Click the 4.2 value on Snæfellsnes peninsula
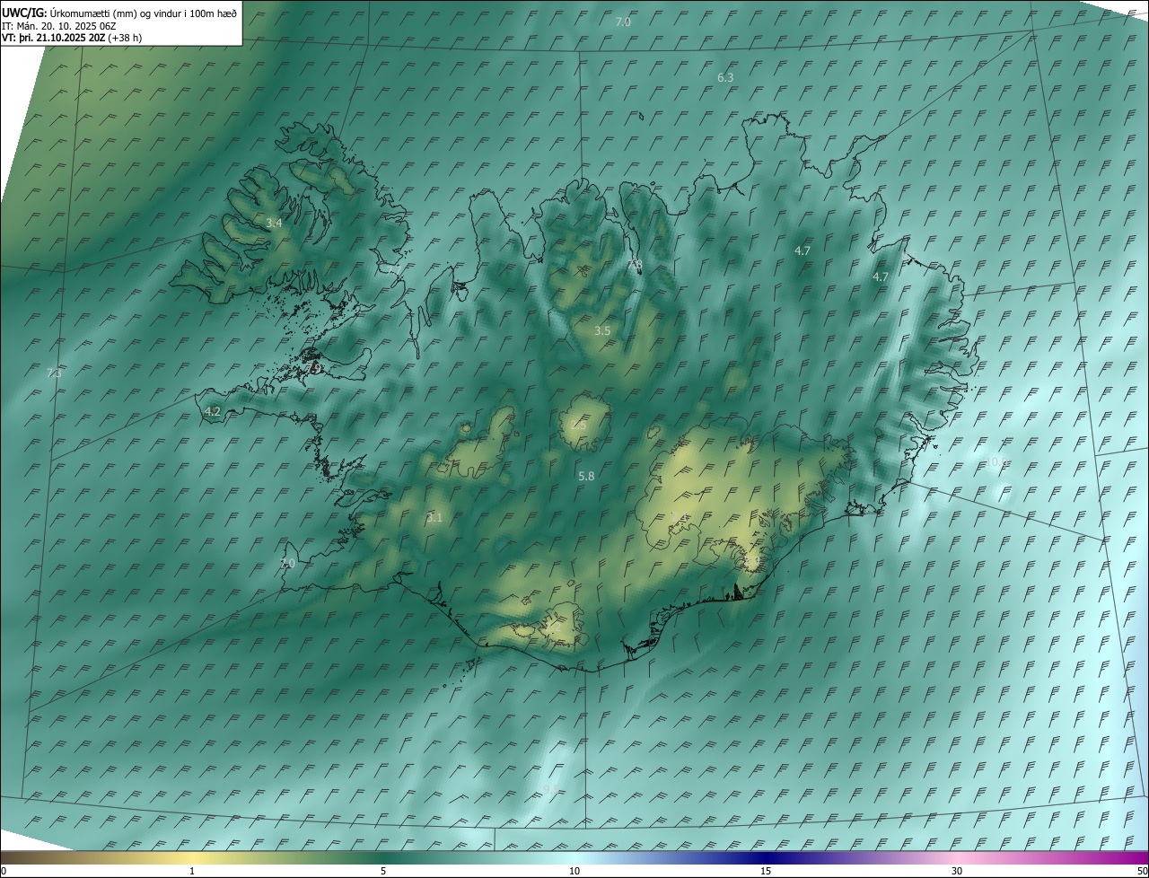Screen dimensions: 1149x878 (x=213, y=412)
